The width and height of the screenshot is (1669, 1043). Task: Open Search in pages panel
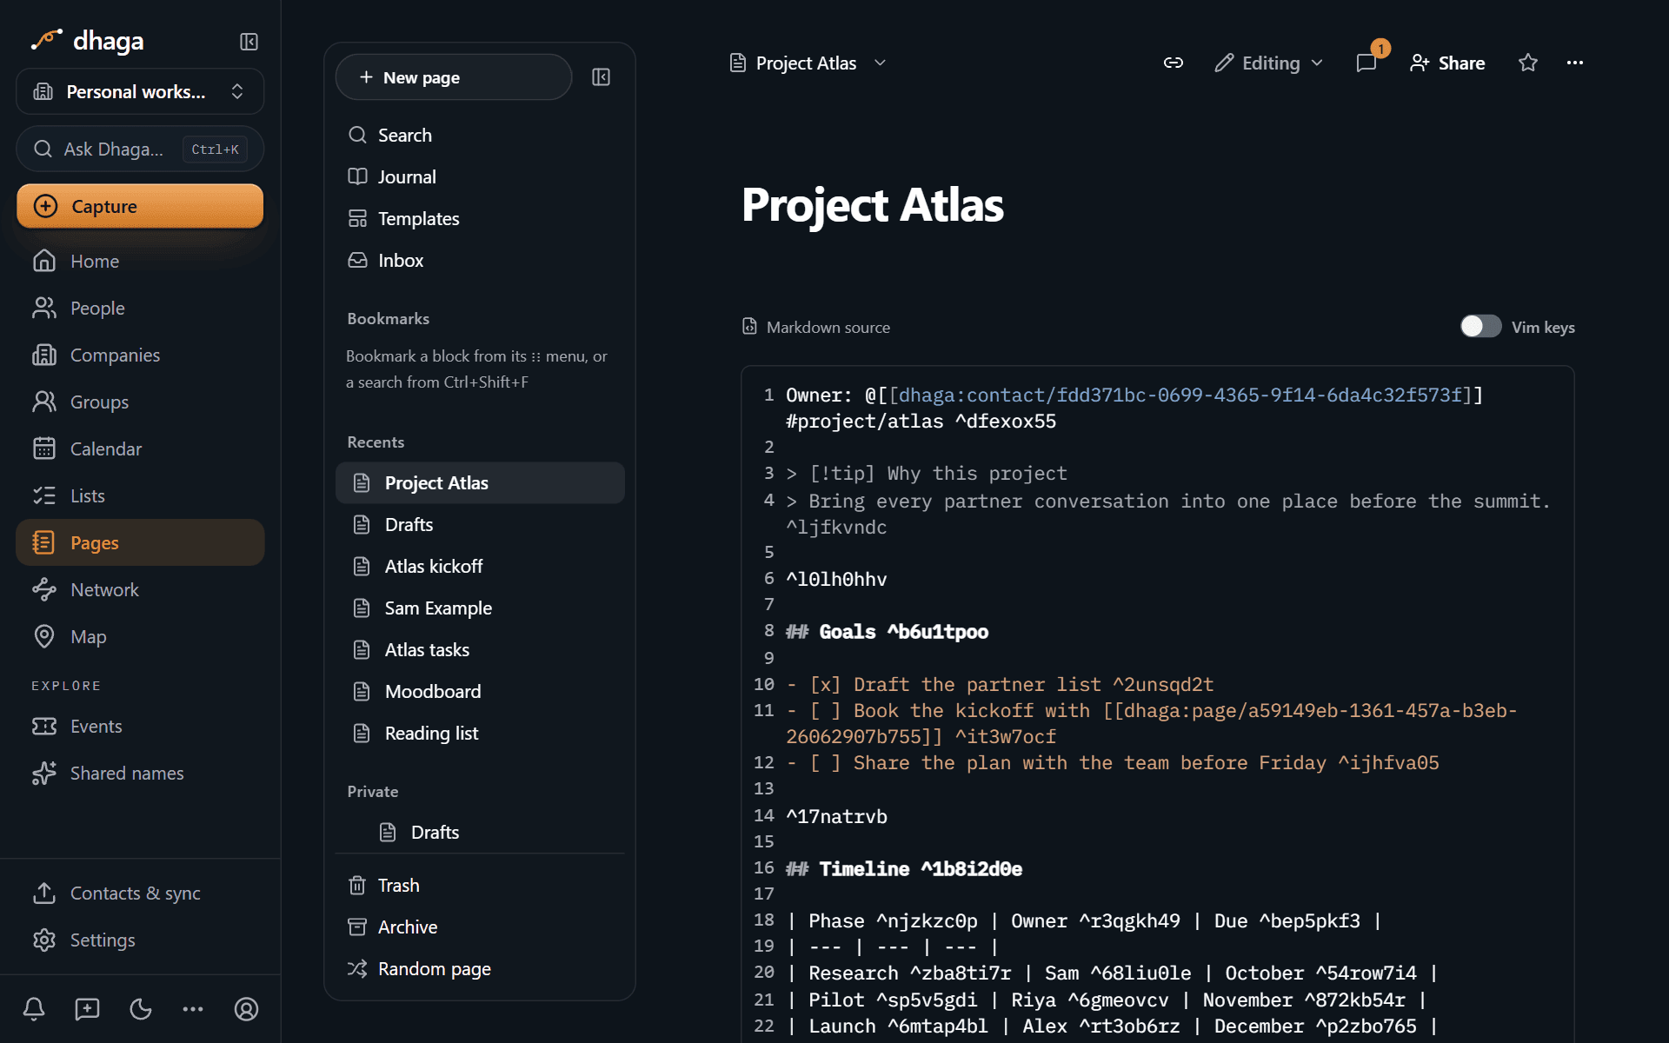(480, 135)
